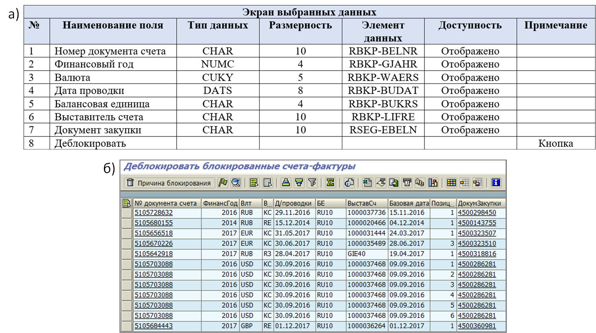
Task: Click the colored grid choose layout icon
Action: click(451, 183)
